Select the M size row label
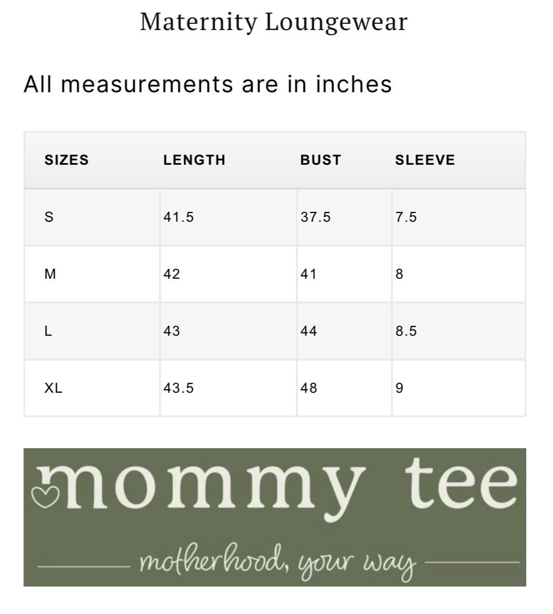The image size is (553, 614). pyautogui.click(x=50, y=274)
